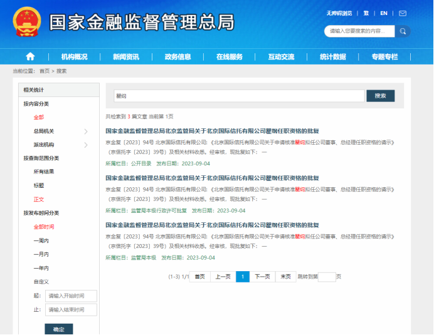The image size is (434, 335).
Task: Focus the header search input field
Action: coord(359,31)
